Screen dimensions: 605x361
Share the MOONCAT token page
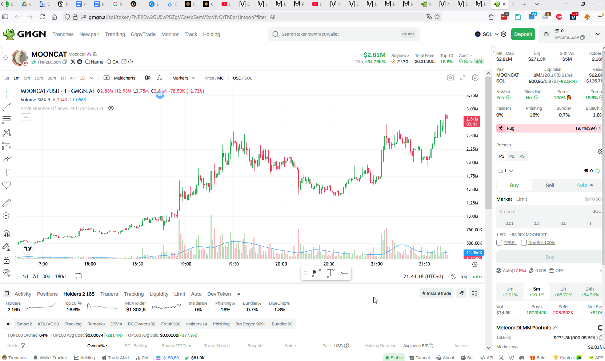124,62
